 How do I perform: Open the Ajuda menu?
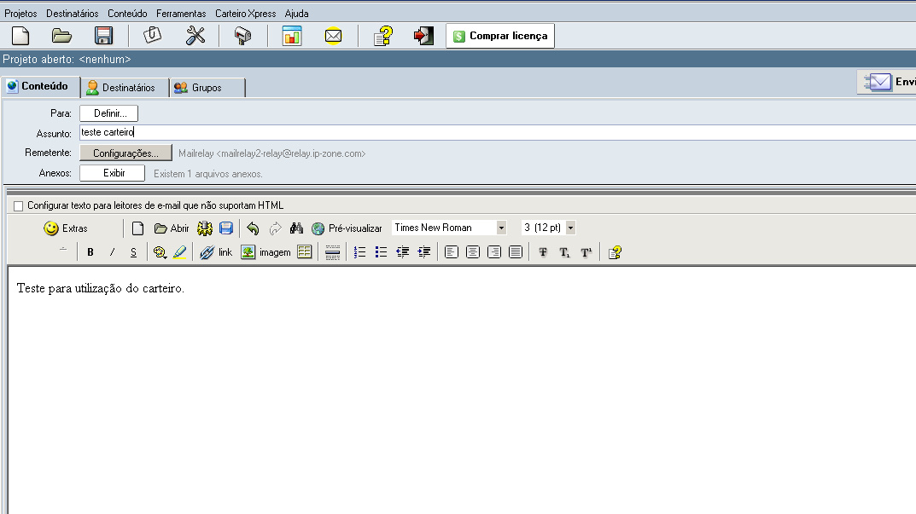[x=297, y=14]
